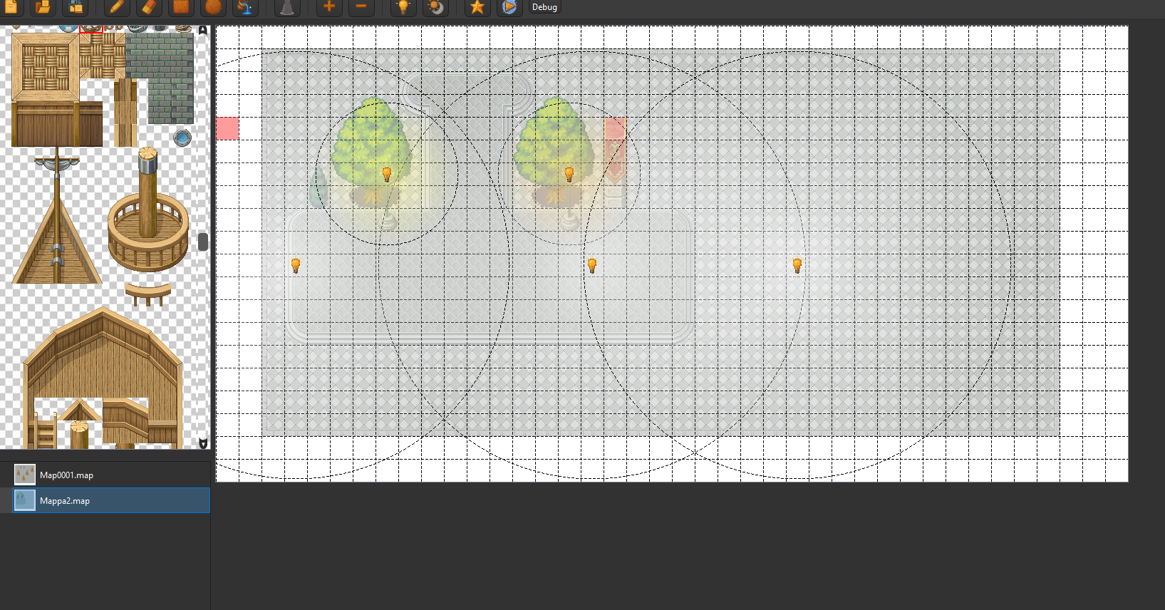Choose the rectangle fill tool

point(181,7)
